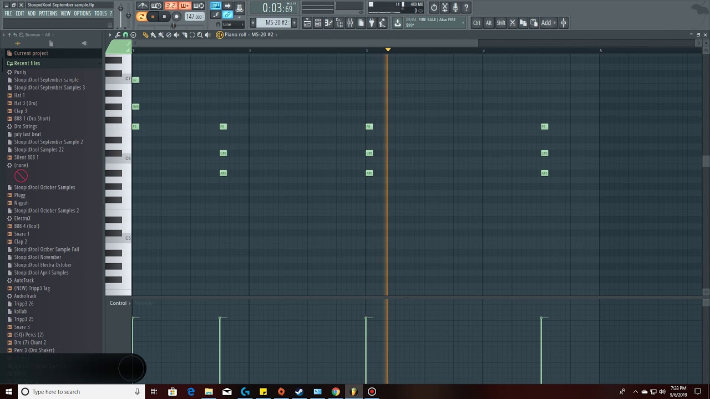710x399 pixels.
Task: Open the OPTIONS menu
Action: coord(82,13)
